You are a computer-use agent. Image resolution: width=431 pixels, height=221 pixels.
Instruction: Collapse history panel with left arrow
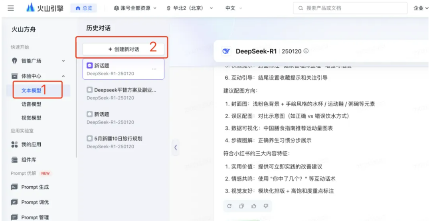tap(175, 147)
